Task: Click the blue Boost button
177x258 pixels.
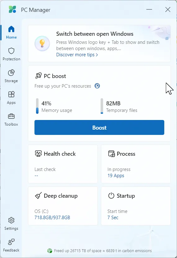Action: point(99,127)
